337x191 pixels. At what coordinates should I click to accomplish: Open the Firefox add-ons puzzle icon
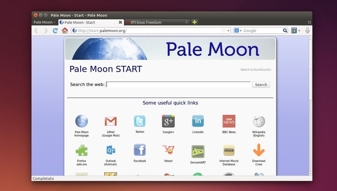tap(82, 150)
